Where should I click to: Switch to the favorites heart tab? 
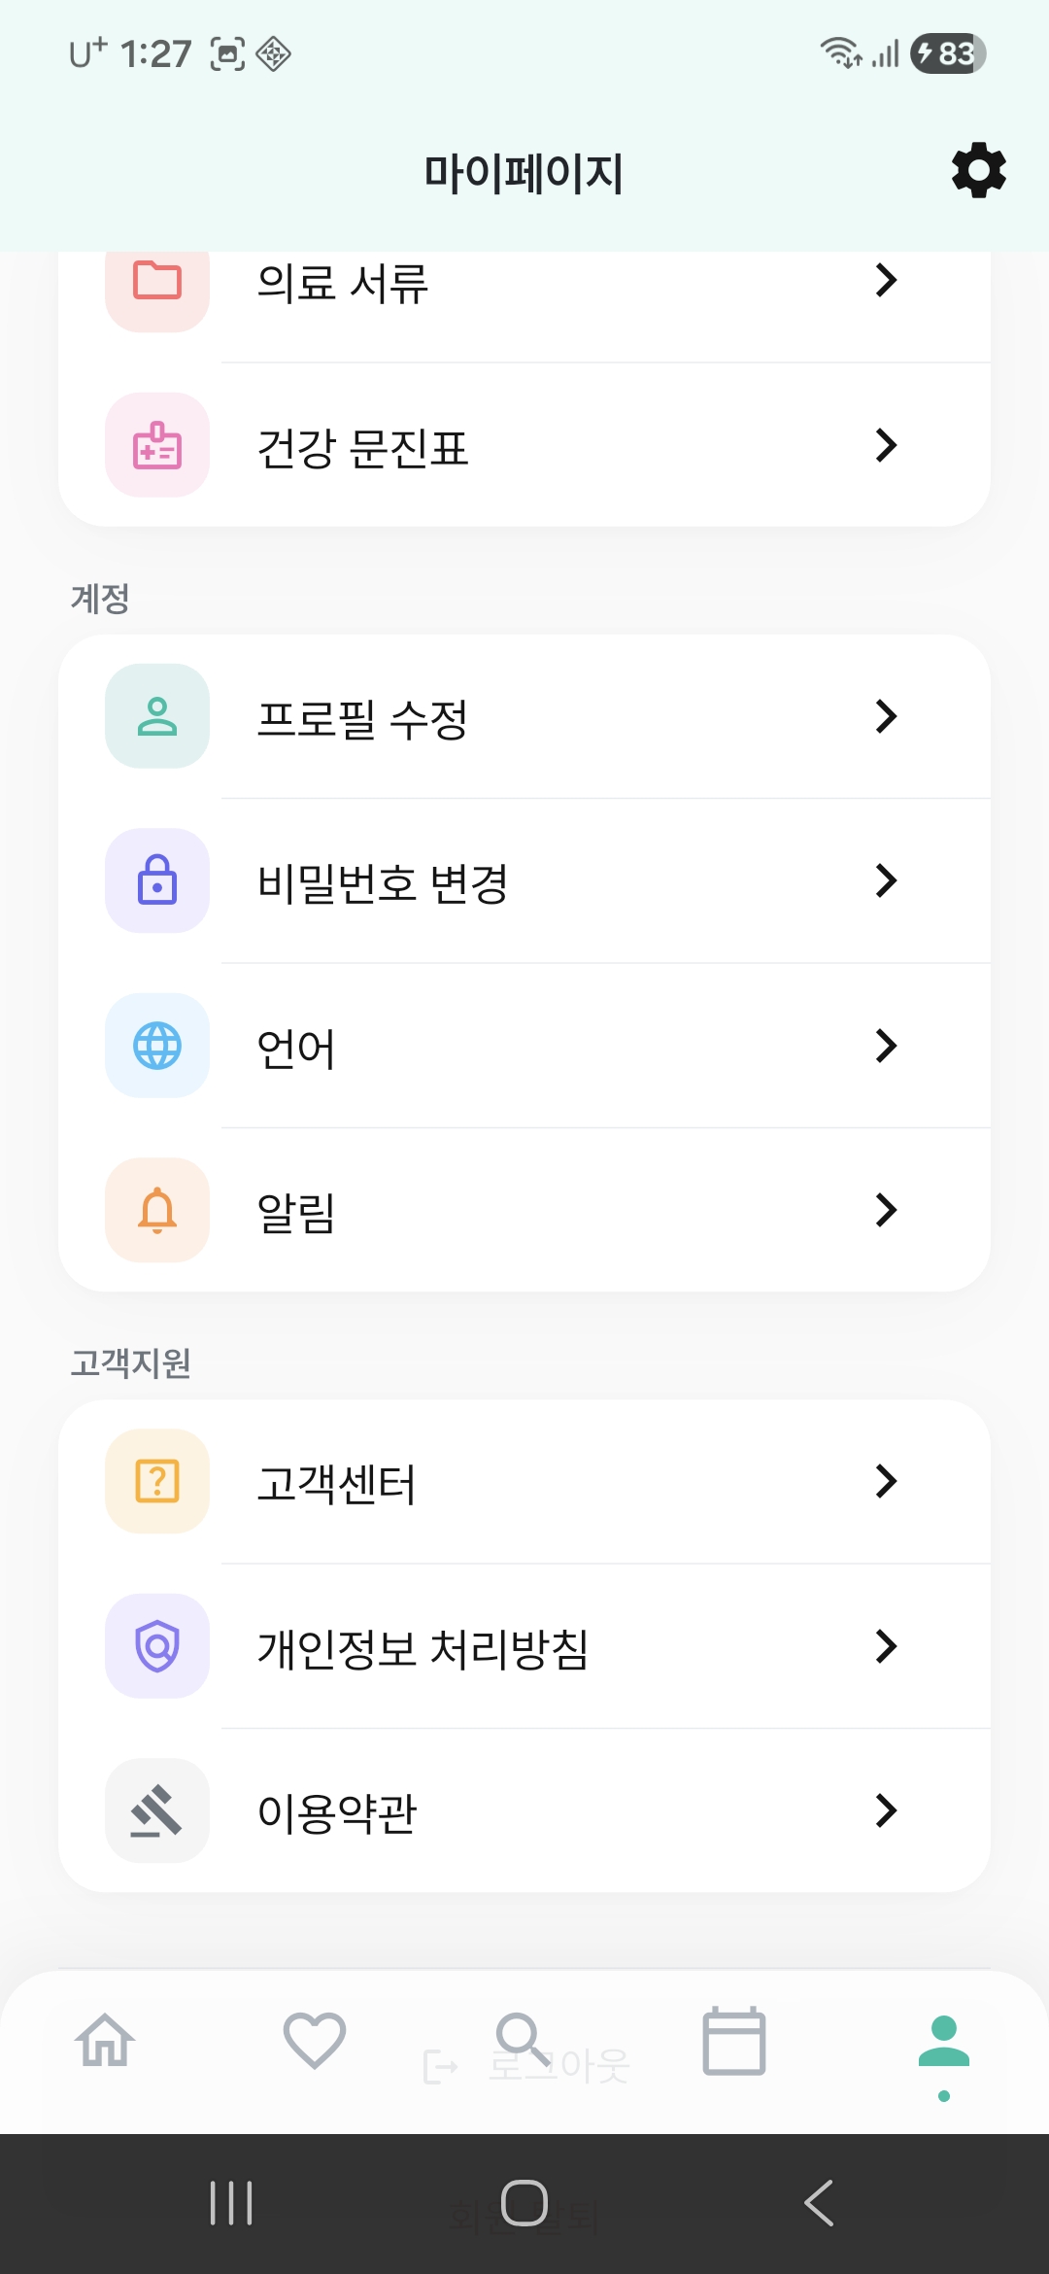(x=315, y=2040)
